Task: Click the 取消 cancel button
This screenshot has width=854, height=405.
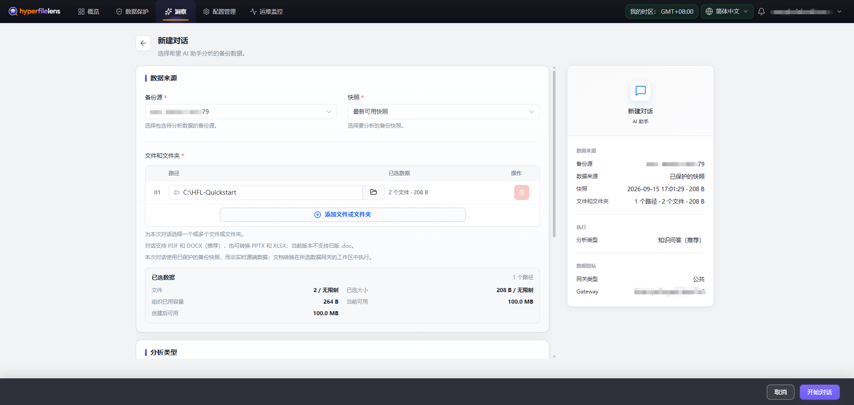Action: 781,392
